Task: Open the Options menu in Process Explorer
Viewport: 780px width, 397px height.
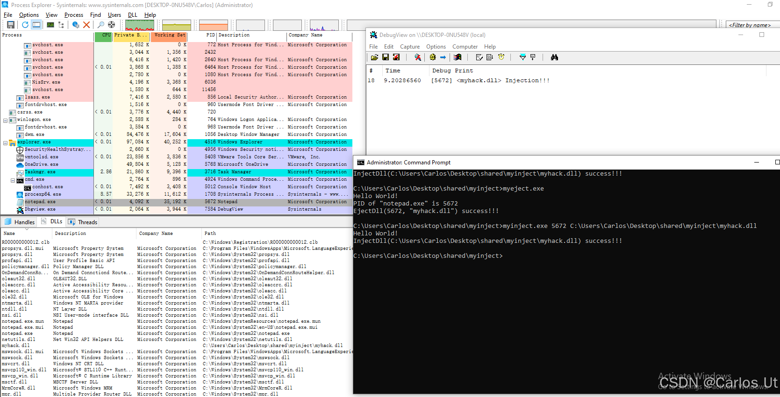Action: point(29,15)
